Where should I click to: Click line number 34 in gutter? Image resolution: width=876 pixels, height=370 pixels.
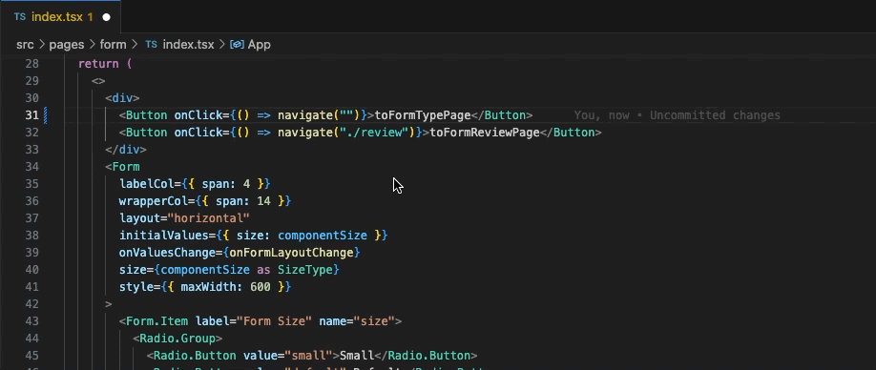(x=32, y=167)
